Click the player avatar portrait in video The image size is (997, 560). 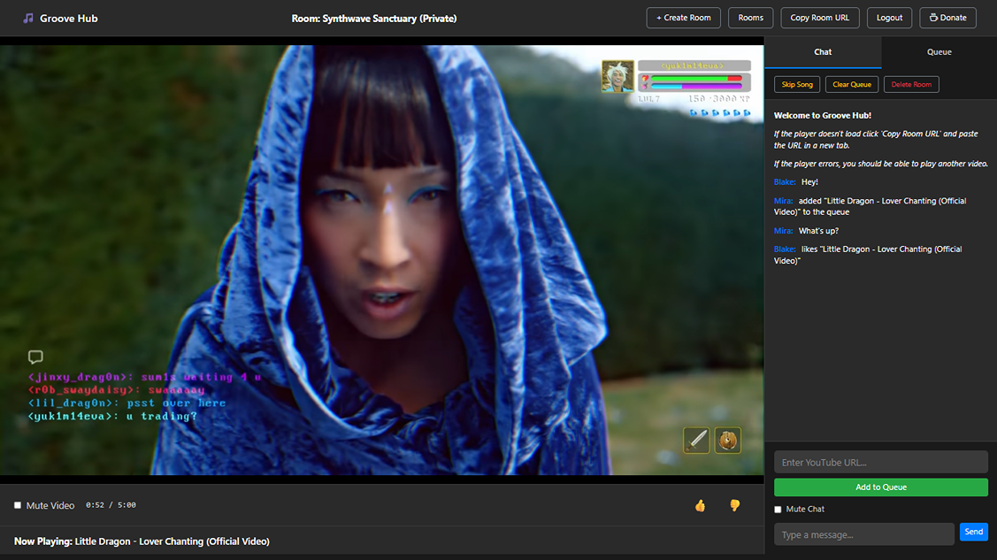click(x=617, y=76)
